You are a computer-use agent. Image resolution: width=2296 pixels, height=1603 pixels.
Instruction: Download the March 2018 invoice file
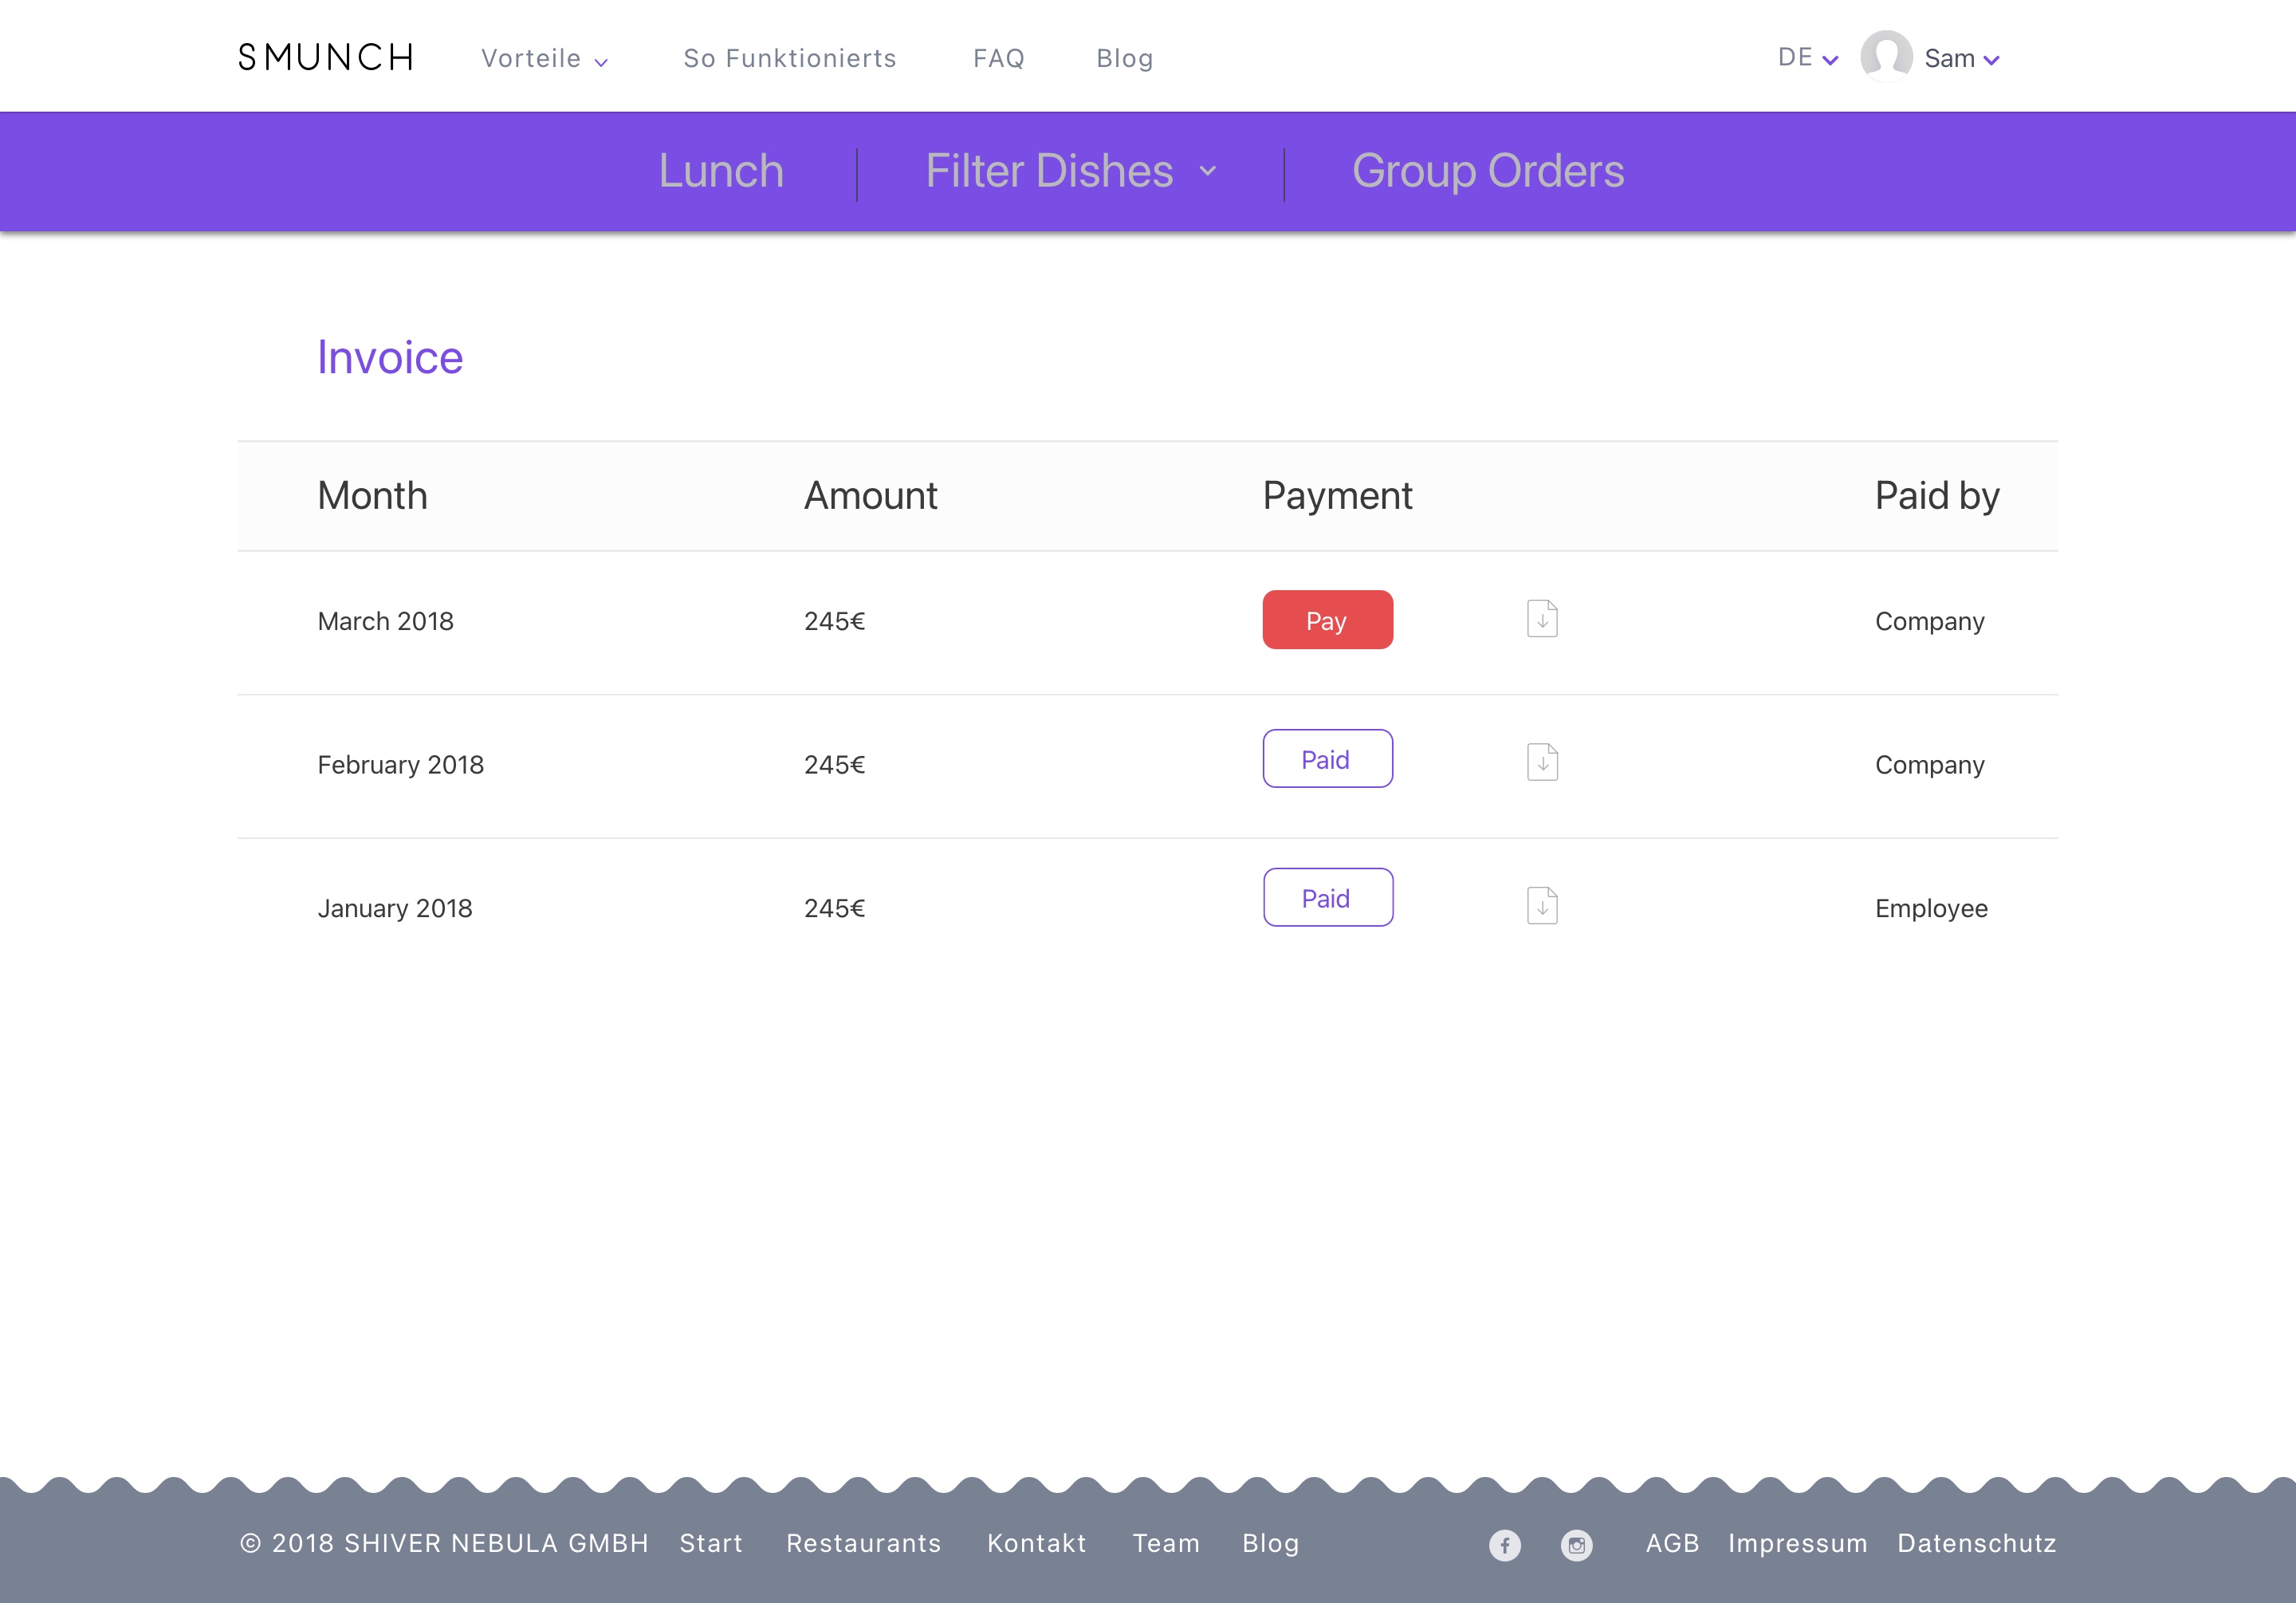click(x=1542, y=620)
